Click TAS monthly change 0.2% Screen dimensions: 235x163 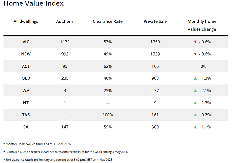[206, 115]
